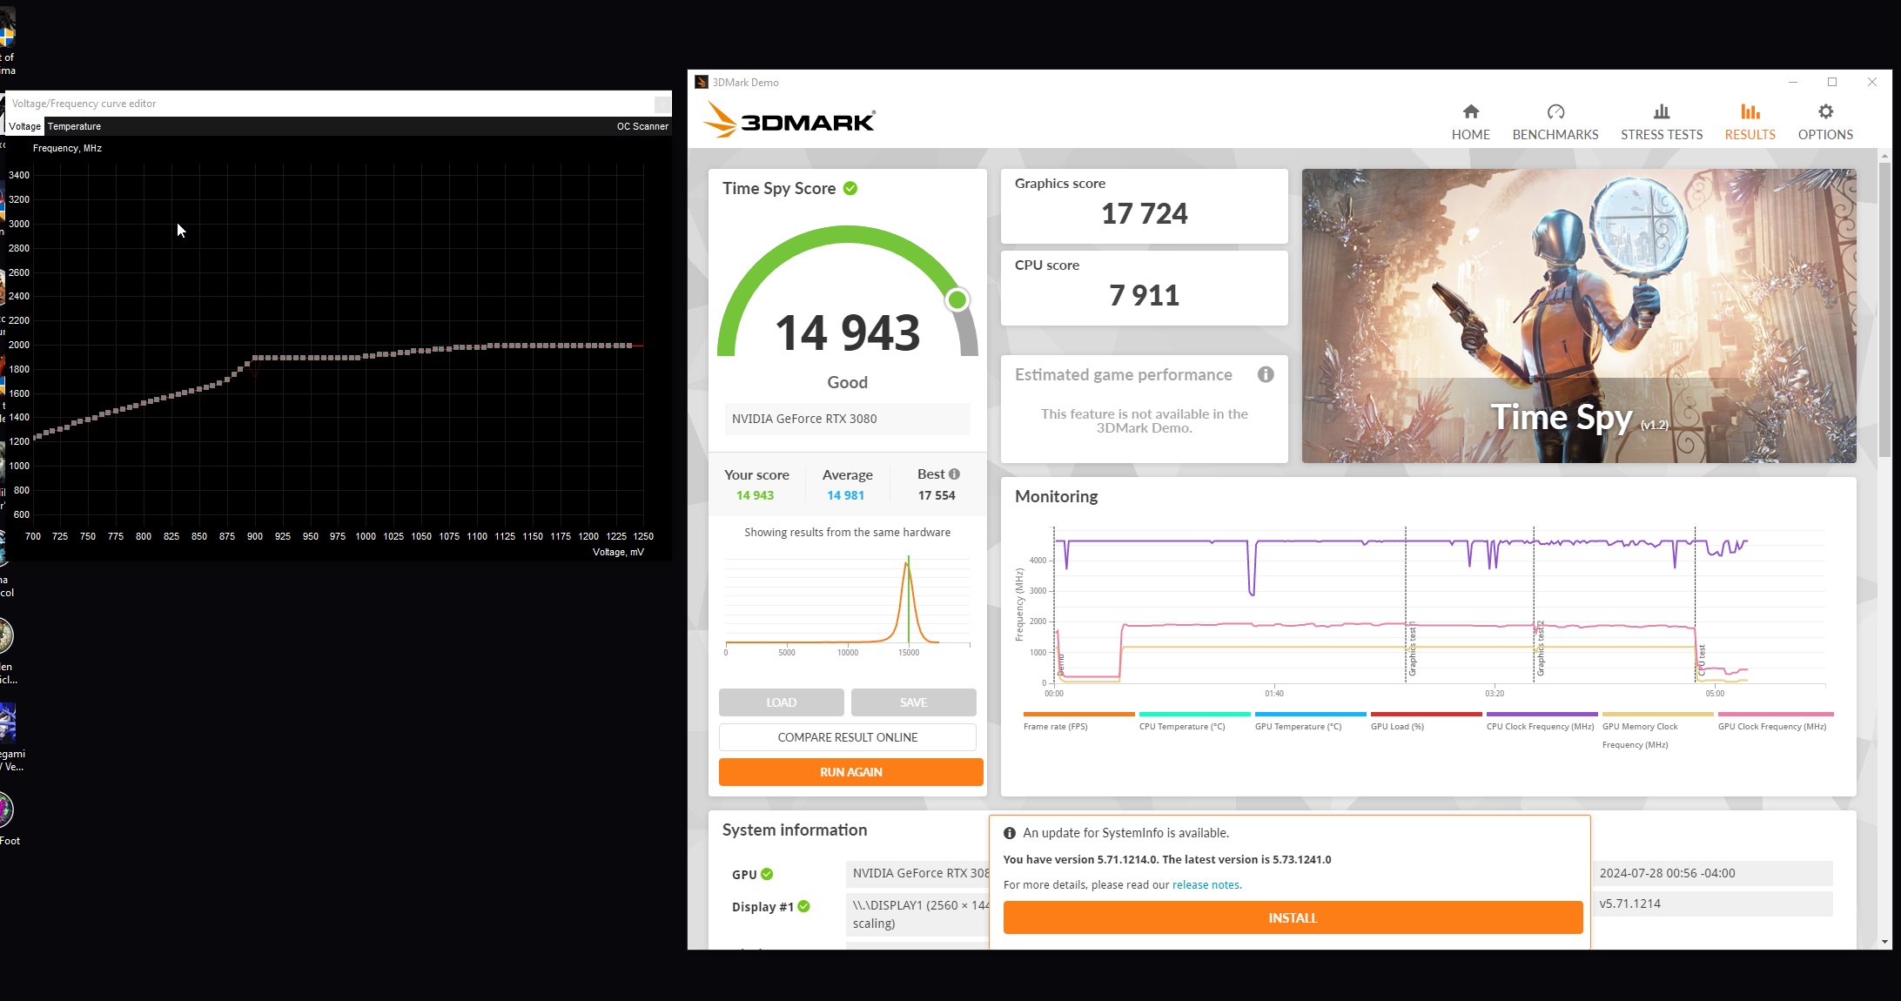Click the NVIDIA GeForce RTX 3080 field
The height and width of the screenshot is (1001, 1901).
[x=847, y=419]
